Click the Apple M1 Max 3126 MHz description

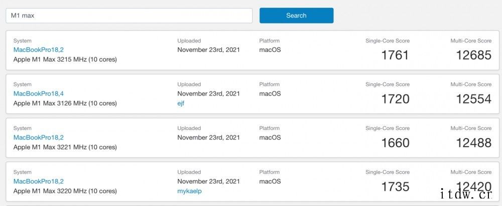(65, 103)
